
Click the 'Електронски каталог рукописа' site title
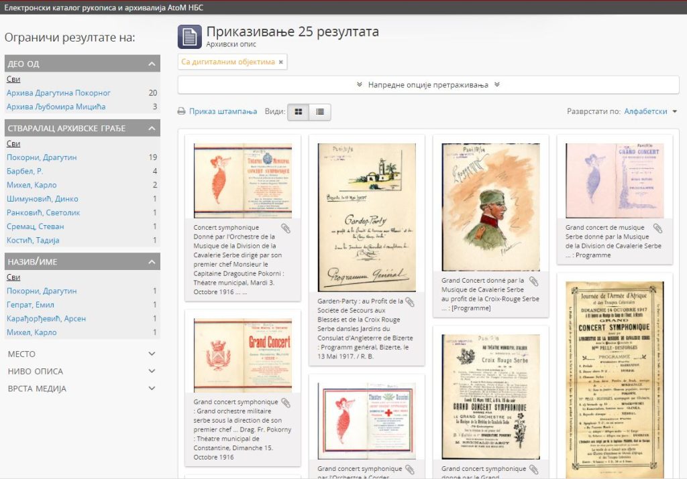[104, 7]
